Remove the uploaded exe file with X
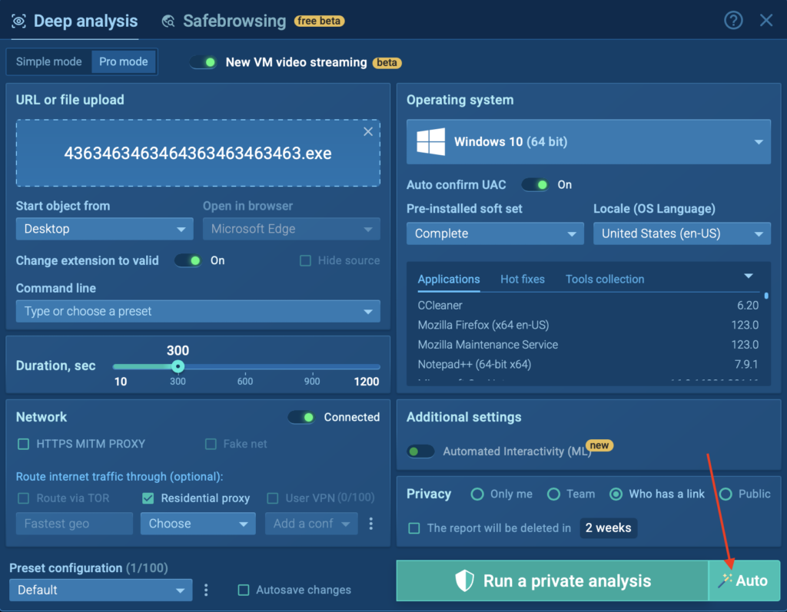The width and height of the screenshot is (787, 612). click(x=368, y=131)
